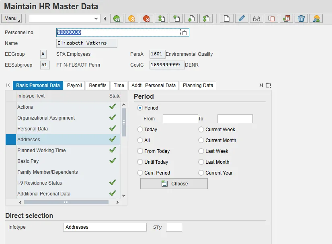Select the Current Month radio option
Image resolution: width=332 pixels, height=244 pixels.
pyautogui.click(x=201, y=140)
